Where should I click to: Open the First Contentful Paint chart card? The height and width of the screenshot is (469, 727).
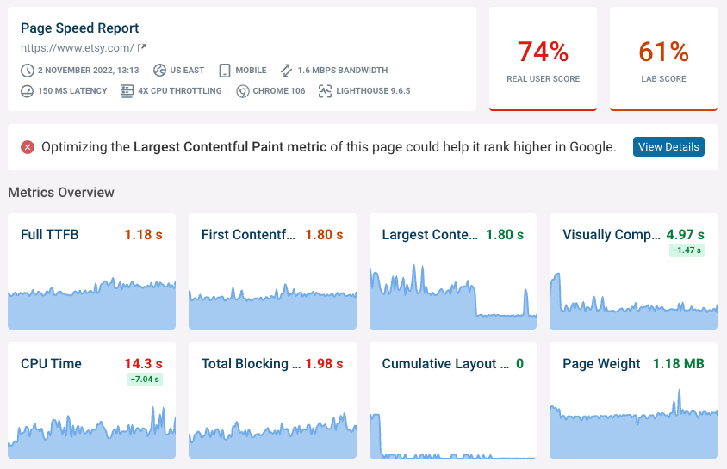tap(272, 271)
